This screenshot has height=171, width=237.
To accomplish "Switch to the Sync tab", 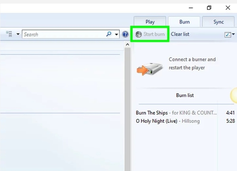I will coord(218,22).
